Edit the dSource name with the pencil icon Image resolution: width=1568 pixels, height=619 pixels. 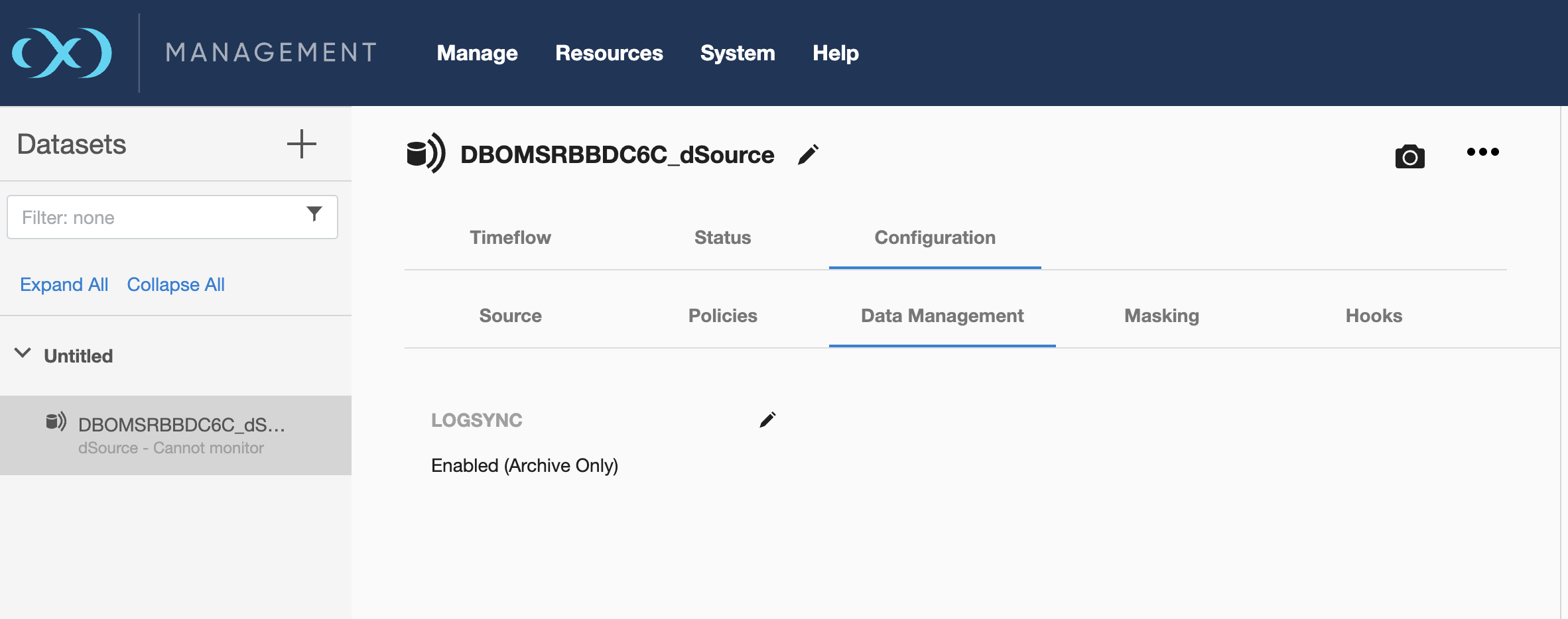tap(809, 154)
